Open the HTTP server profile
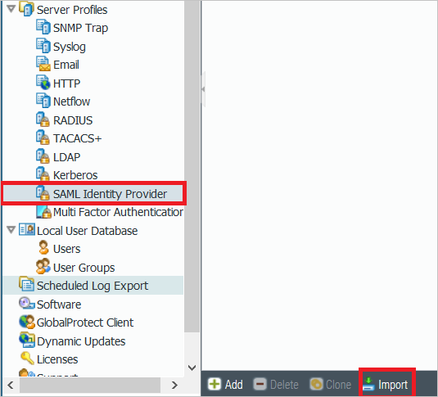The image size is (438, 397). point(66,83)
